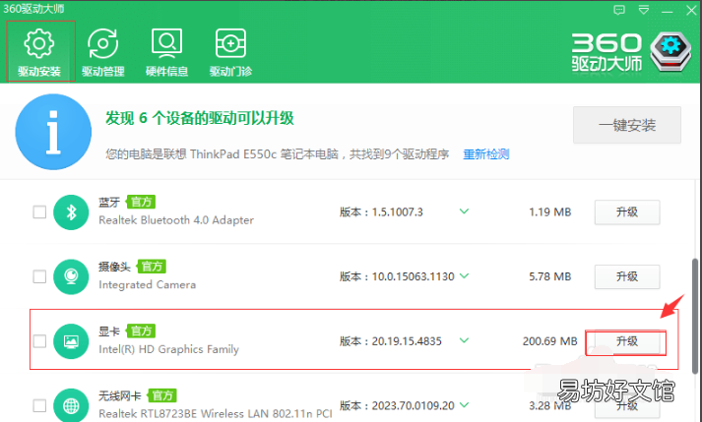The image size is (702, 422).
Task: Select the text Realtek Bluetooth 4.0 Adapter
Action: pos(176,220)
